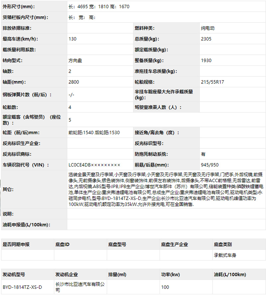Select tire specification 215/55R17
The image size is (266, 299).
[212, 82]
